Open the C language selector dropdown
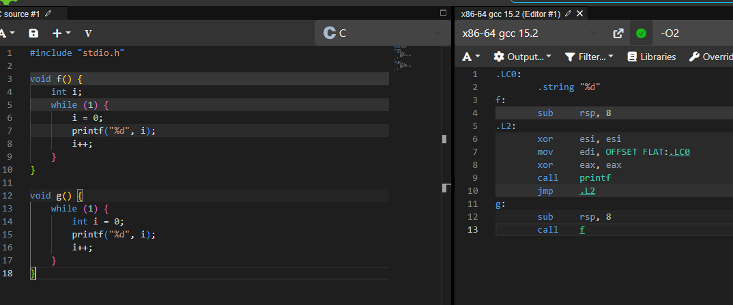The image size is (733, 305). [x=382, y=33]
